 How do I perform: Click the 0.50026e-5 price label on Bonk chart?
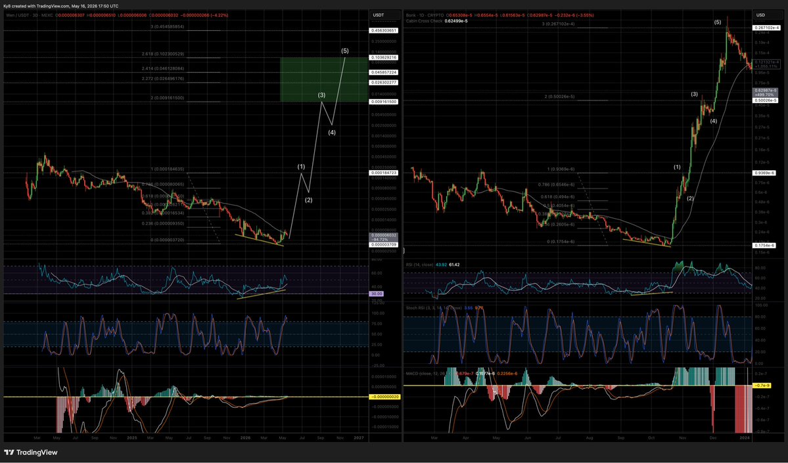pos(766,100)
